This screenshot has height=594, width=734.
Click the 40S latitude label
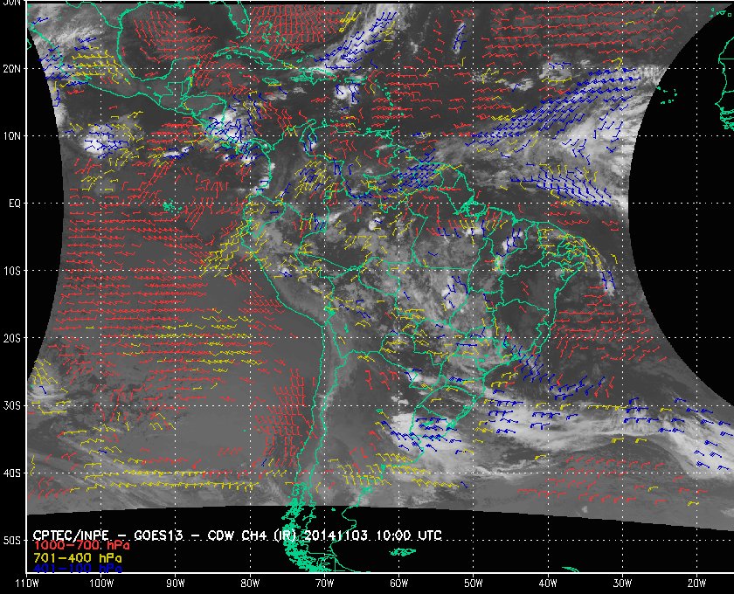pos(11,473)
